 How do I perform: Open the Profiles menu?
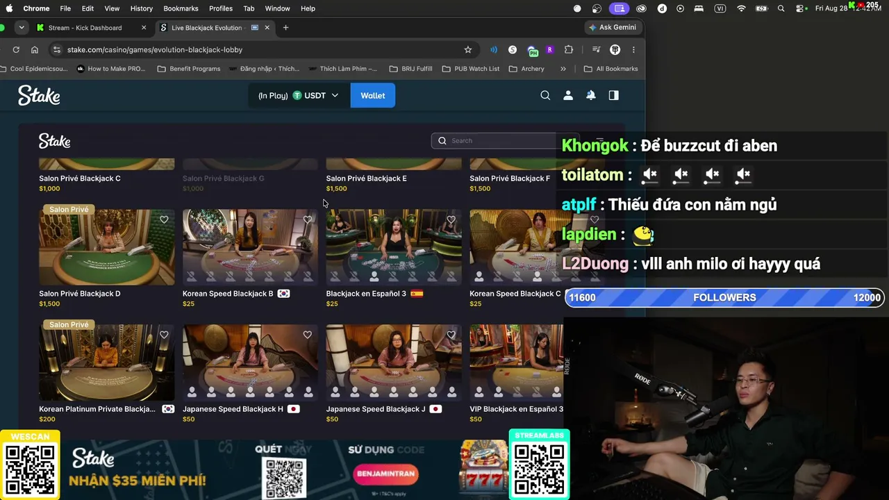coord(221,8)
